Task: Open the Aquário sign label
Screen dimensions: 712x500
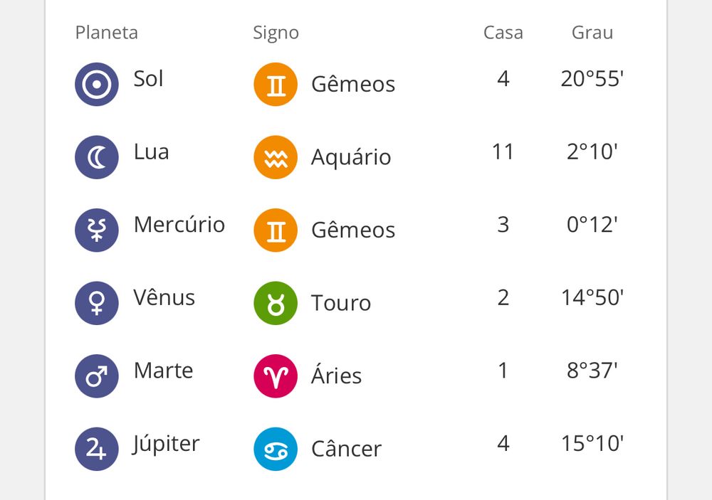Action: point(351,157)
